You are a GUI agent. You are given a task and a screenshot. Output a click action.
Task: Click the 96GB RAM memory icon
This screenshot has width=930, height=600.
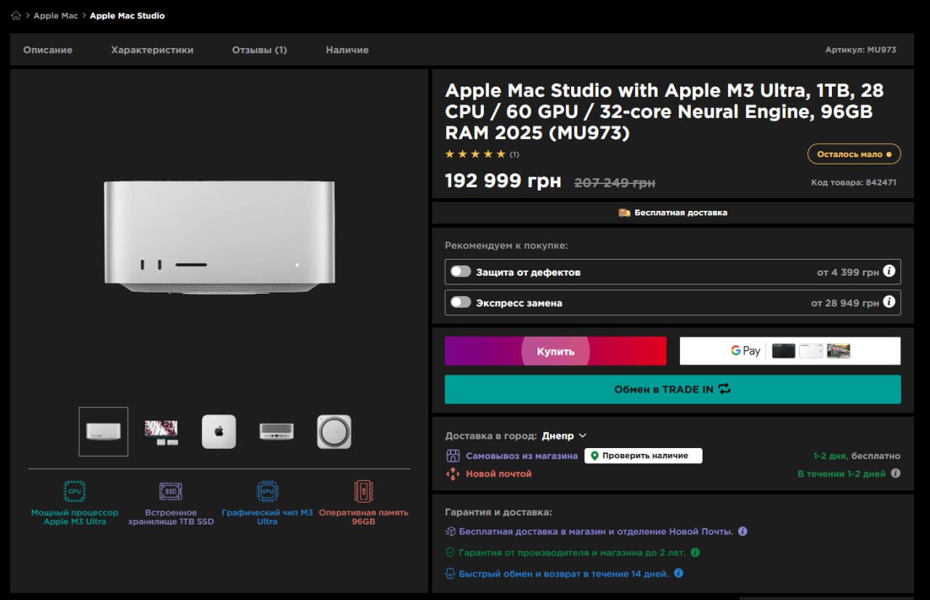(x=363, y=492)
